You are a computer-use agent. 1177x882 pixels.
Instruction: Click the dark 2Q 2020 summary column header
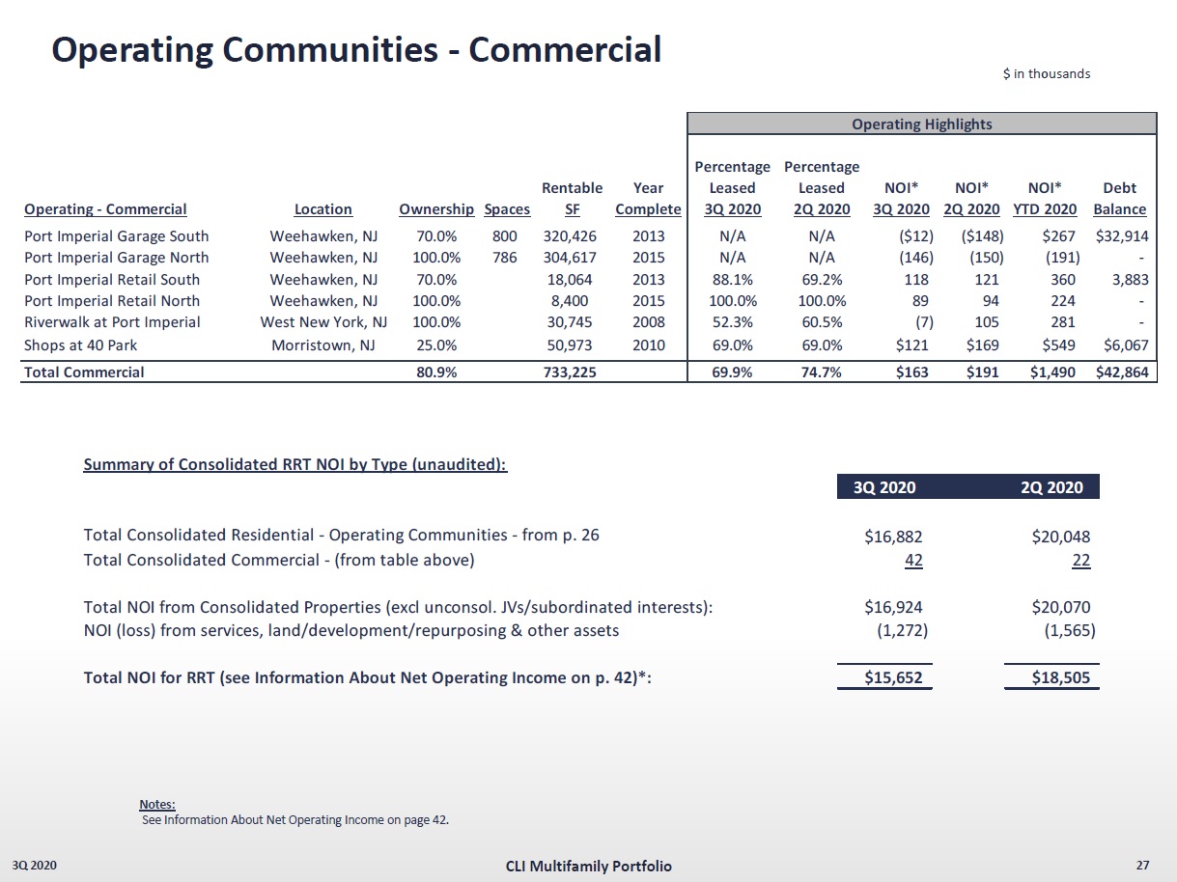pos(1051,487)
